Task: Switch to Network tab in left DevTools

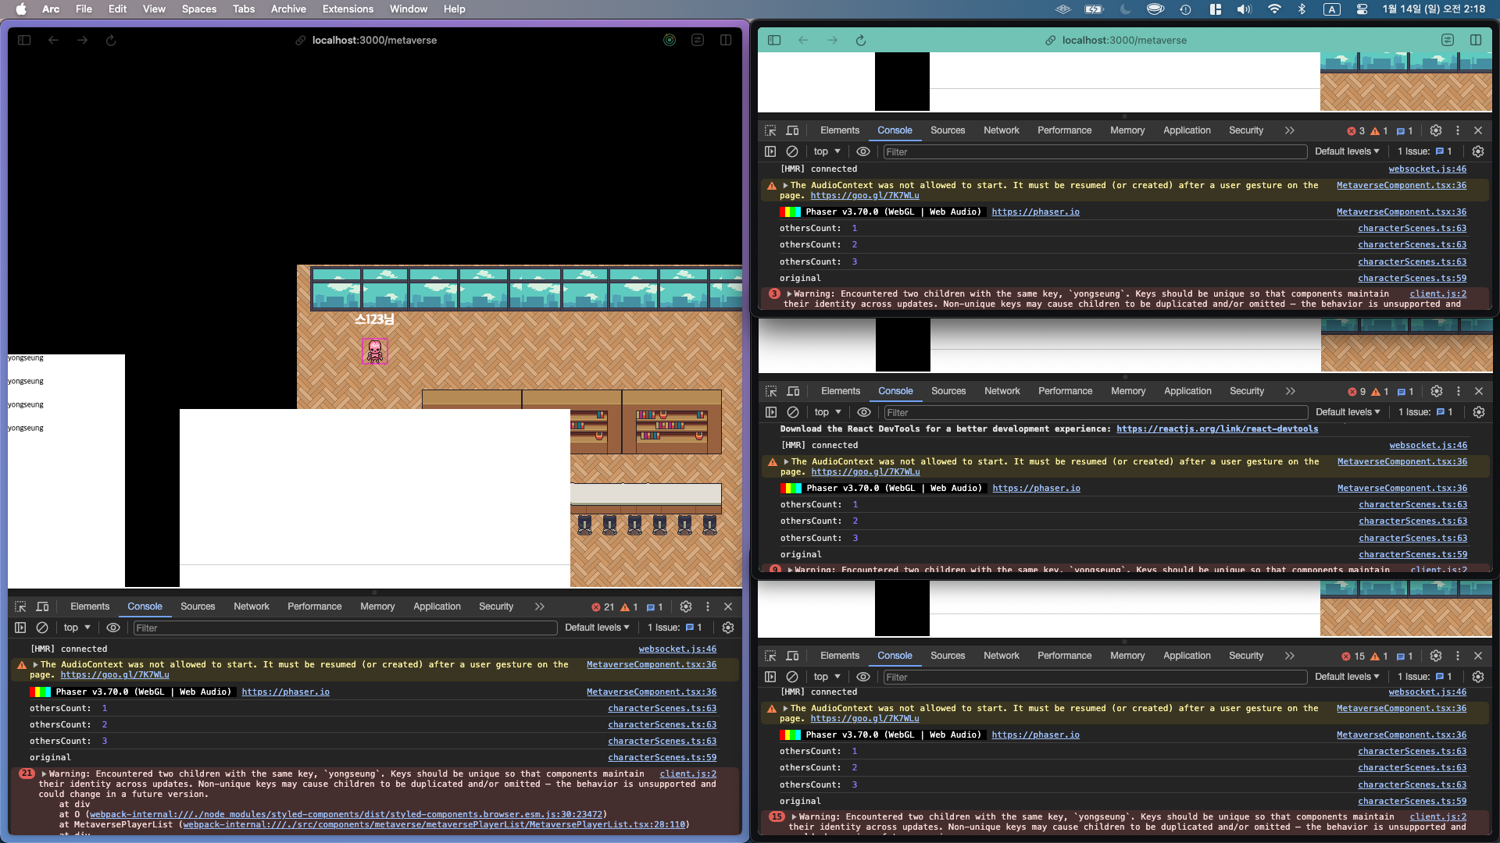Action: point(251,606)
